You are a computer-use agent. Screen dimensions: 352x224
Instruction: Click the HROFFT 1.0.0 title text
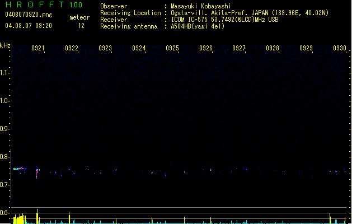pyautogui.click(x=44, y=4)
